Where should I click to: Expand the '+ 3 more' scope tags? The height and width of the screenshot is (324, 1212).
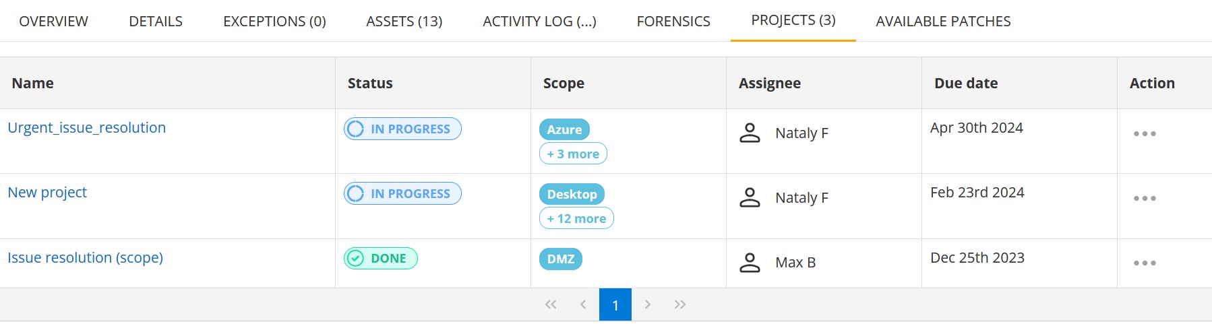[x=573, y=154]
